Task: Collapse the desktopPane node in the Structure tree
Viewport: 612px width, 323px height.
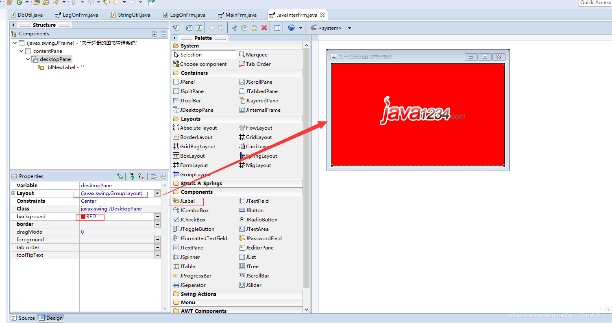Action: pos(28,59)
